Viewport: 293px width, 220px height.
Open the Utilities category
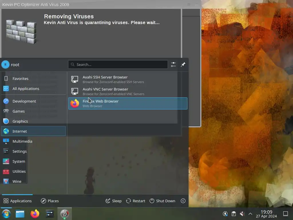coord(34,171)
